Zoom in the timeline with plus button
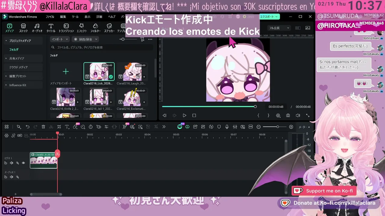The height and width of the screenshot is (216, 385). [x=291, y=127]
